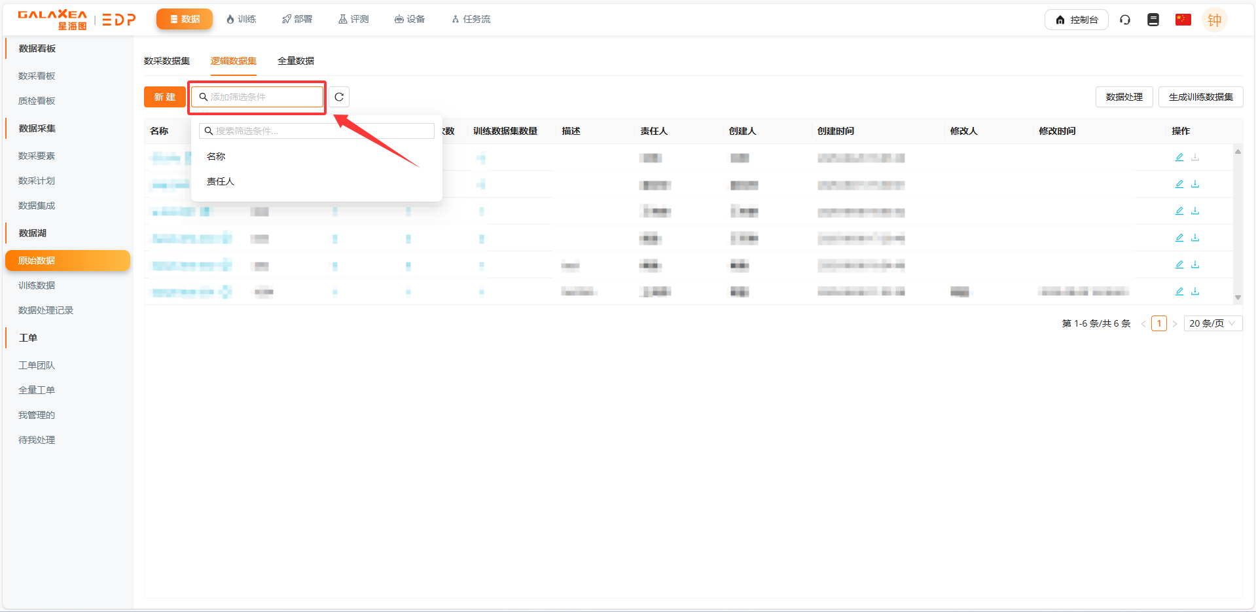Expand the 20 条/页 page size dropdown
The height and width of the screenshot is (612, 1256).
1212,323
